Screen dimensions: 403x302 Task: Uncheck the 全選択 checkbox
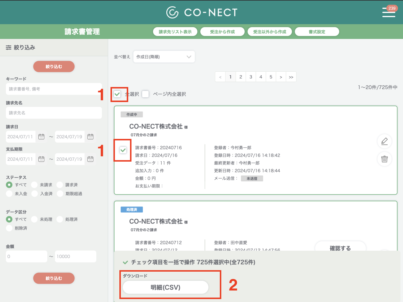point(117,94)
